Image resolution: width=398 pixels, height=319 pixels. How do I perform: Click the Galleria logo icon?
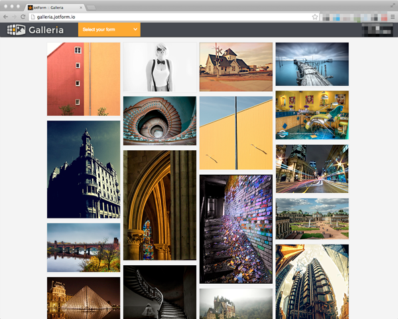[16, 30]
